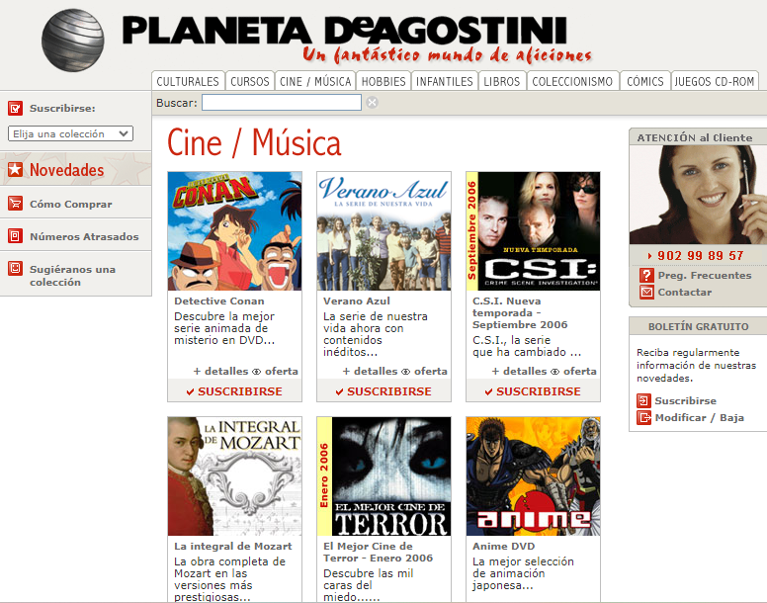Open the Contactar link
Image resolution: width=767 pixels, height=603 pixels.
pyautogui.click(x=685, y=292)
